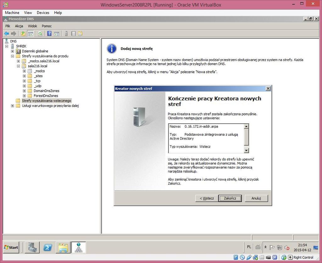Click settings summary scroll down arrow
This screenshot has height=263, width=322.
coord(247,151)
